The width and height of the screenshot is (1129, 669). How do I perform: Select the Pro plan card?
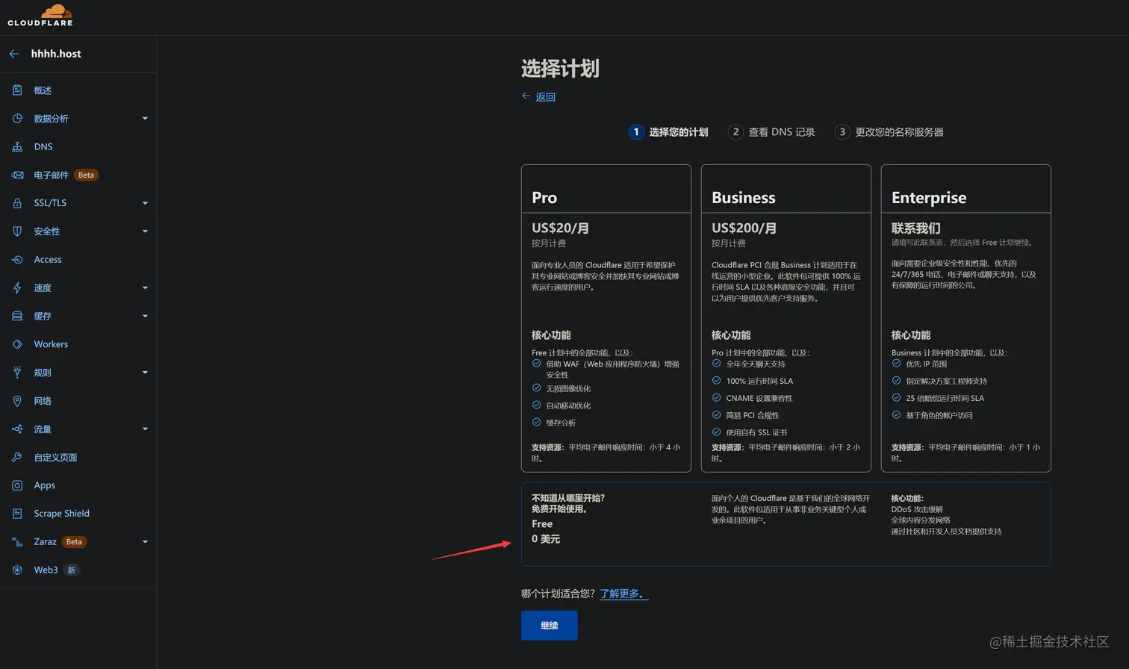click(606, 318)
